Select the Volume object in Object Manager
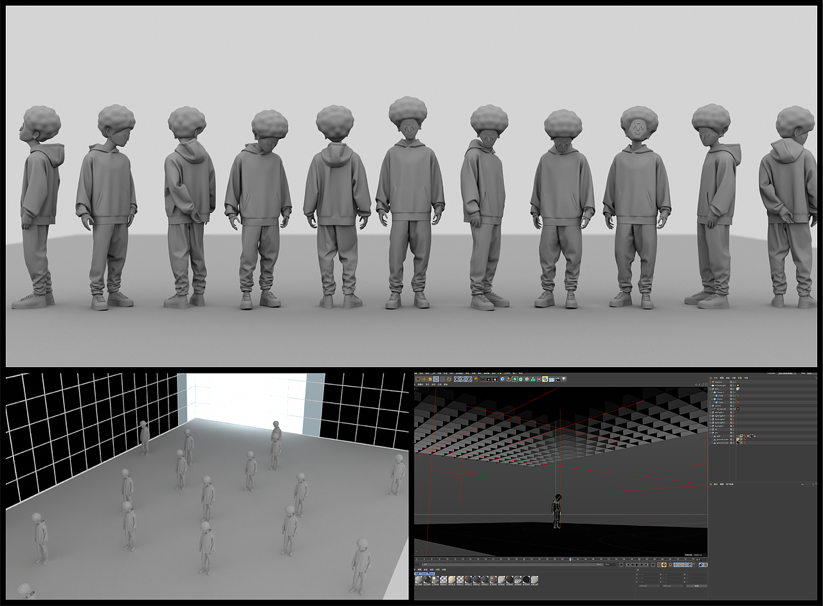This screenshot has width=823, height=606. (719, 382)
